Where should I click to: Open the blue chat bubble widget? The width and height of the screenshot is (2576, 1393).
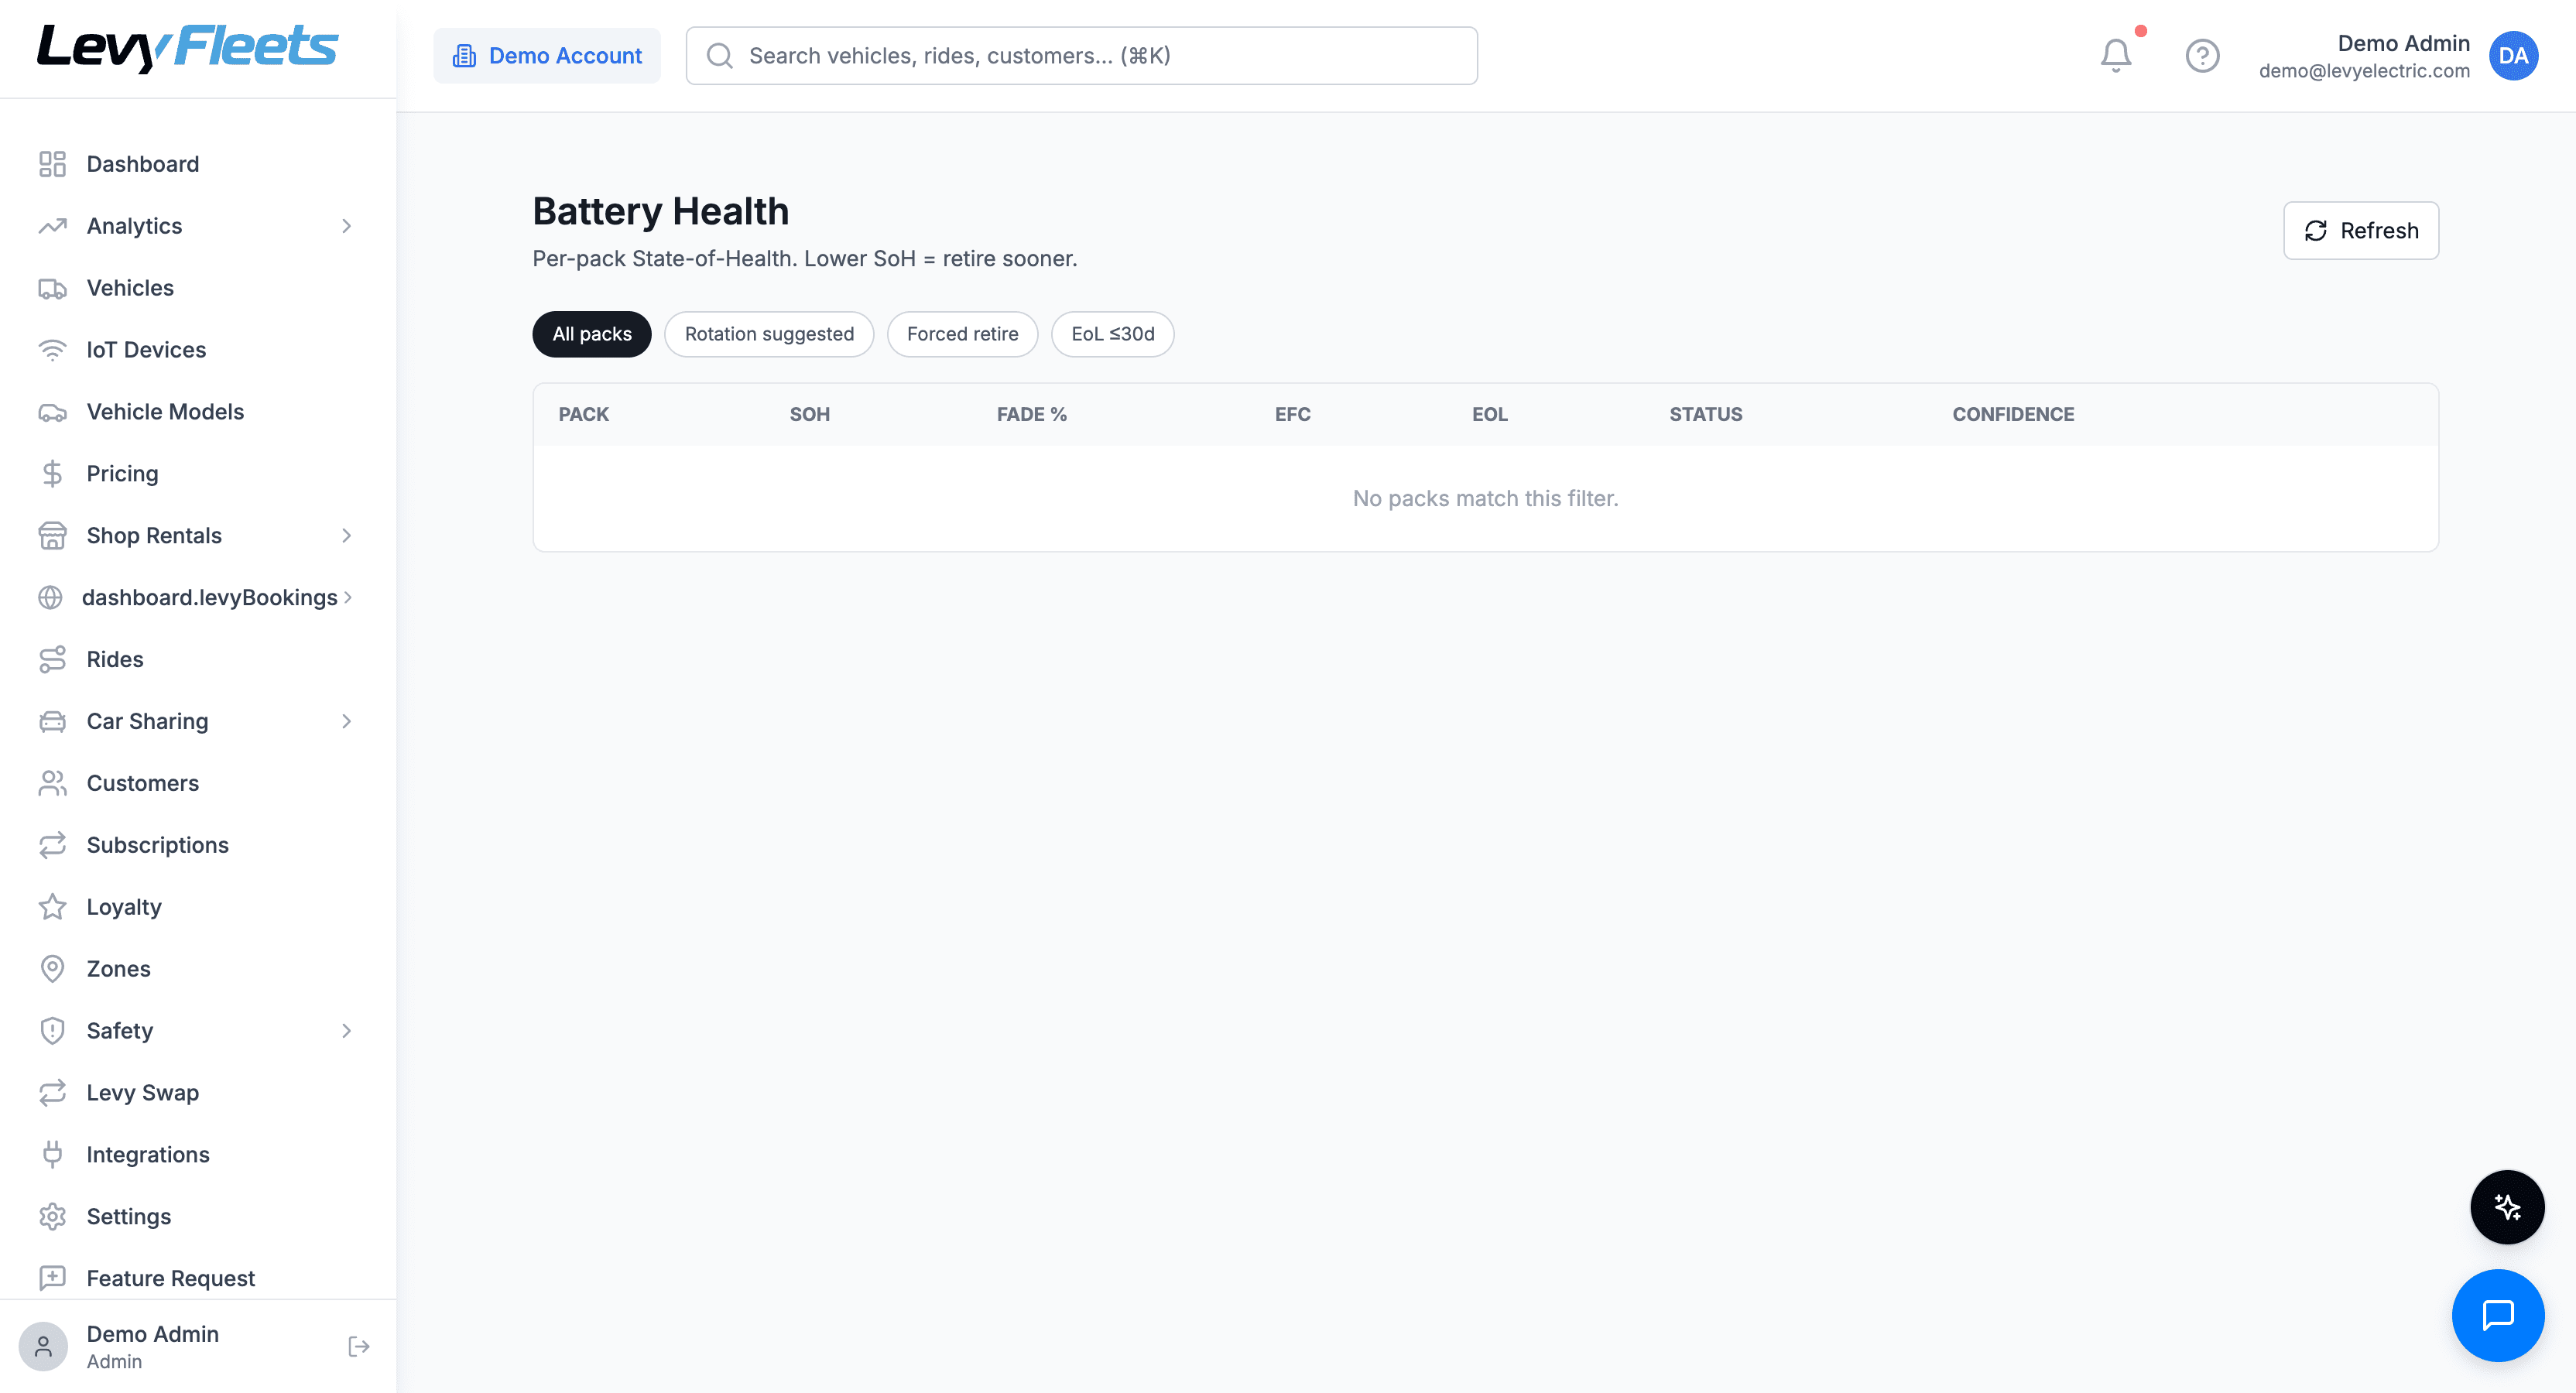[2498, 1315]
